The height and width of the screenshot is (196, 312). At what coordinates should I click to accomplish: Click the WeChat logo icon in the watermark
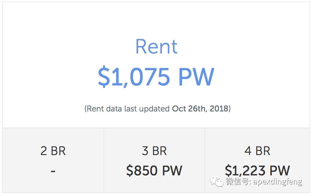(x=217, y=181)
